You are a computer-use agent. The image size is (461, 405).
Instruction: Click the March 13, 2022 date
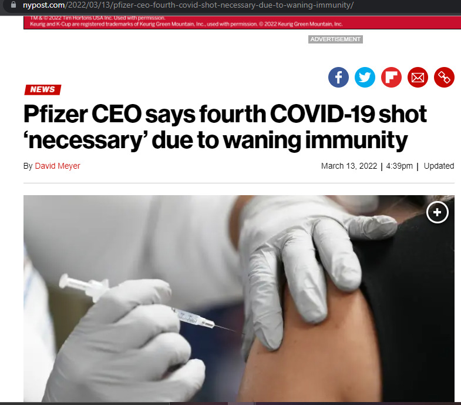pos(349,166)
